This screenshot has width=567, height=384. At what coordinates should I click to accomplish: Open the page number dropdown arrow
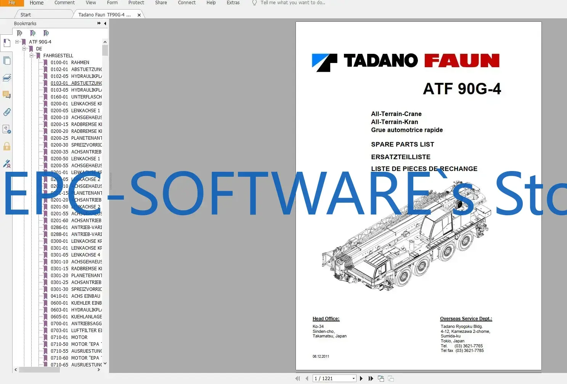tap(353, 378)
